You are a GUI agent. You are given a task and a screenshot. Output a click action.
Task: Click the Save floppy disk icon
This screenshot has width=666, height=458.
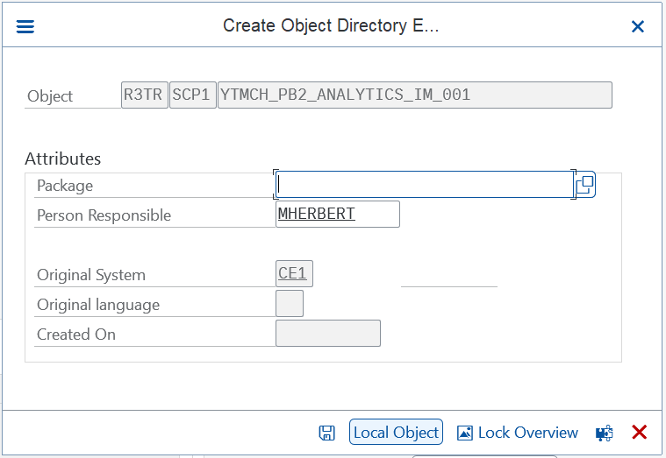coord(326,433)
